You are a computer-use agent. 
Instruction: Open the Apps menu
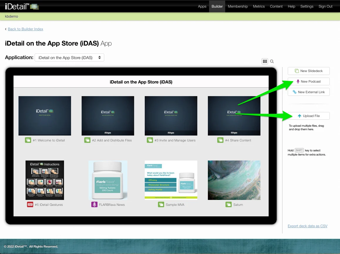pyautogui.click(x=202, y=6)
